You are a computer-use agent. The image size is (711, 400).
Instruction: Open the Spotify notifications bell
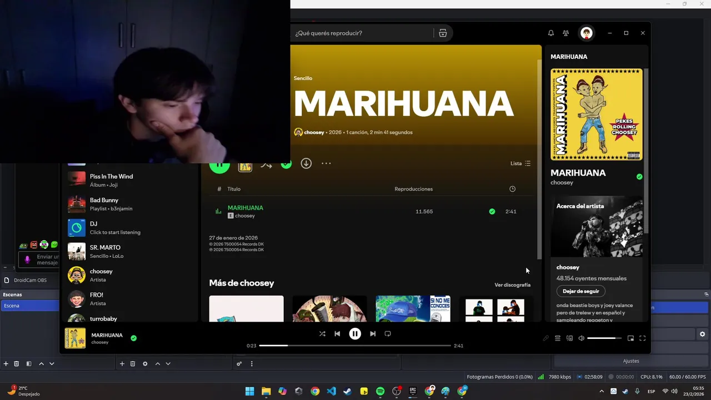point(551,33)
